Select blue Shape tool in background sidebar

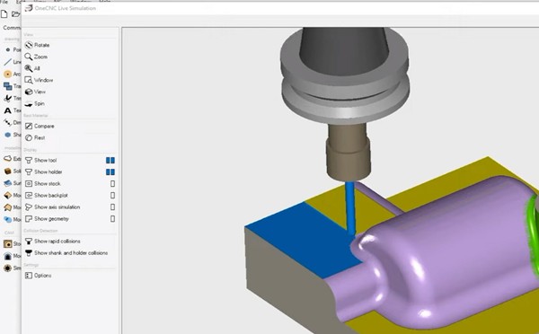click(x=12, y=135)
